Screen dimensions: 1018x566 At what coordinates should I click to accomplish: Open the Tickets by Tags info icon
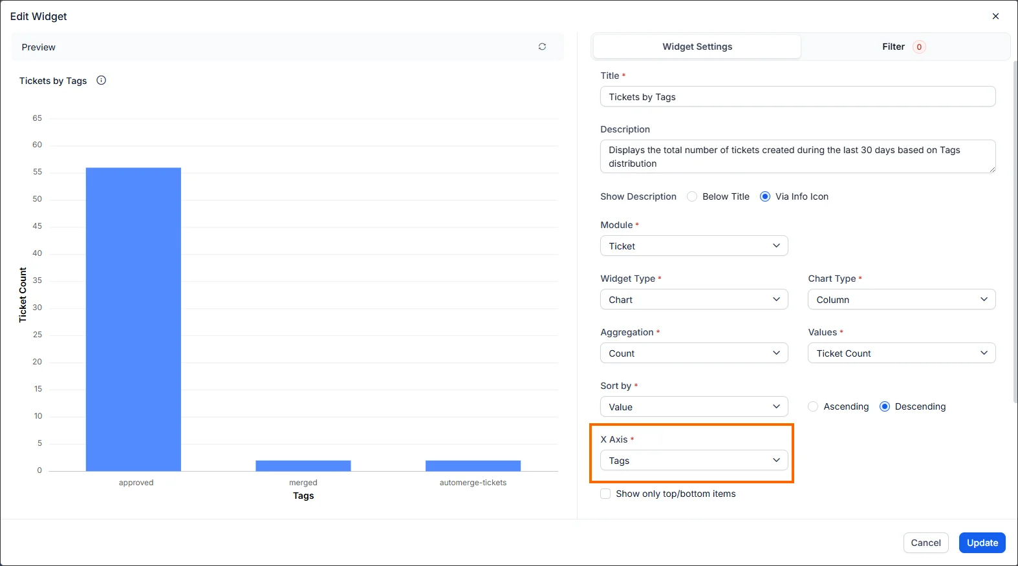101,80
